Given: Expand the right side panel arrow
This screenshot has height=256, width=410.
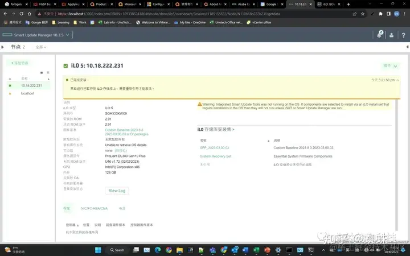Looking at the screenshot, I should click(x=407, y=47).
